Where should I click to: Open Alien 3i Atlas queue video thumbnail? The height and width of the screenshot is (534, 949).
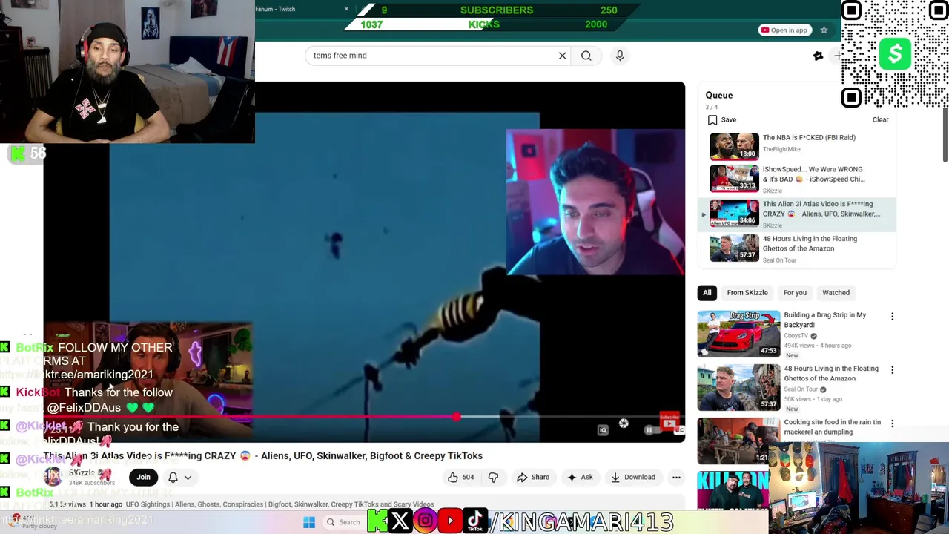pyautogui.click(x=734, y=214)
